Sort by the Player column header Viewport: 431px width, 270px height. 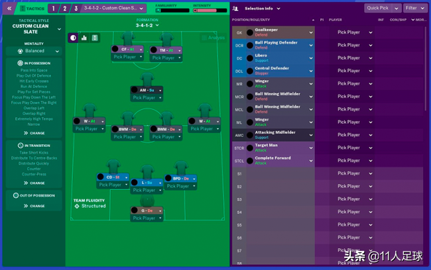(336, 20)
